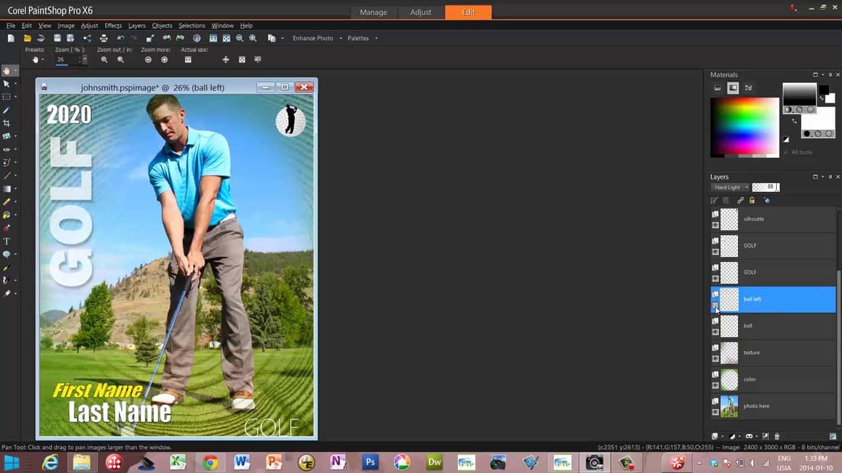Open the Hard Light blend mode dropdown
Viewport: 842px width, 473px height.
[731, 187]
